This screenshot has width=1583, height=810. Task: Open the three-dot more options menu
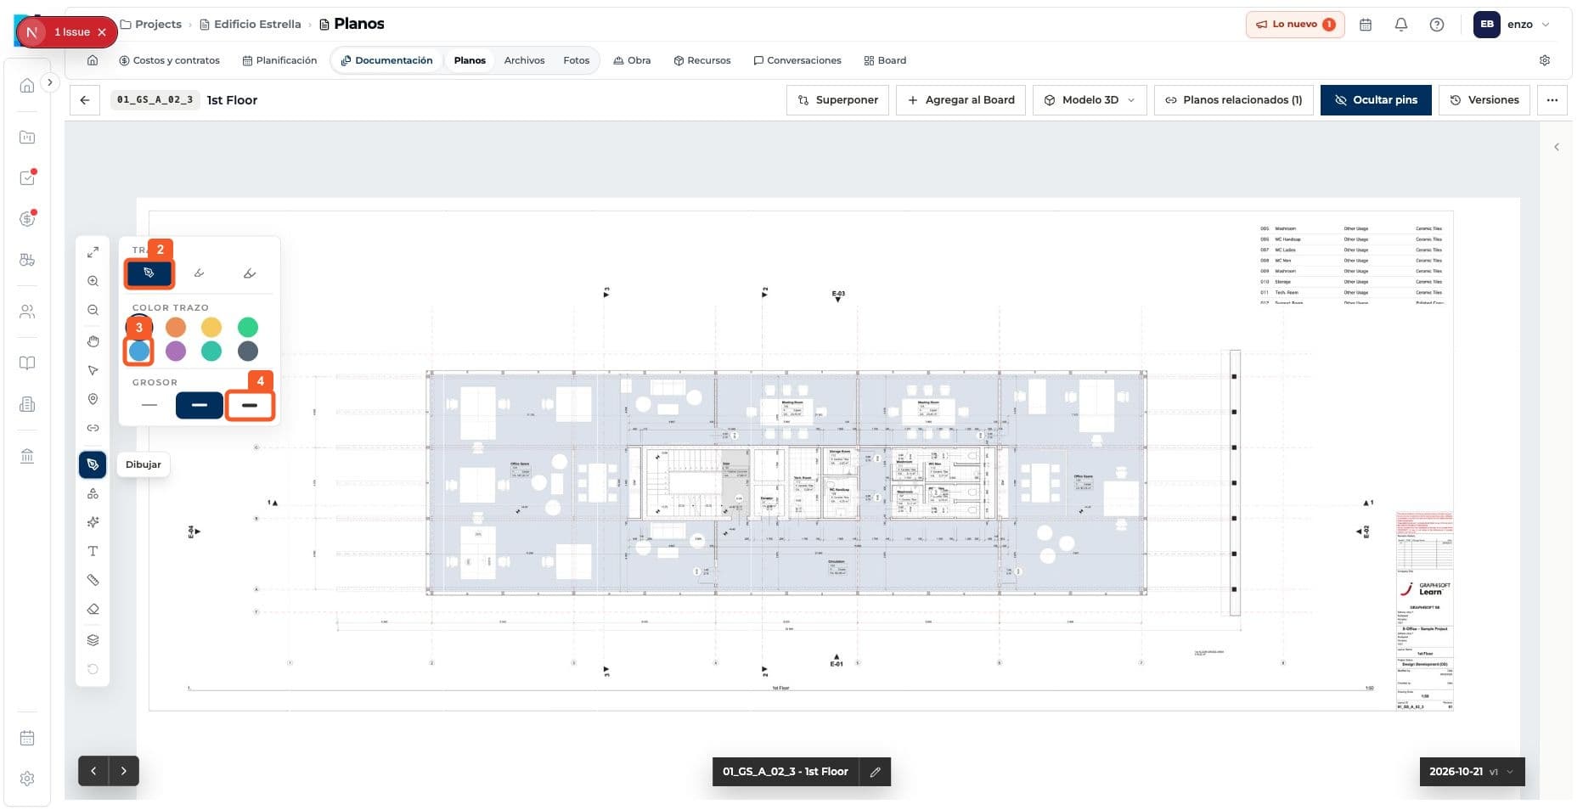coord(1552,100)
